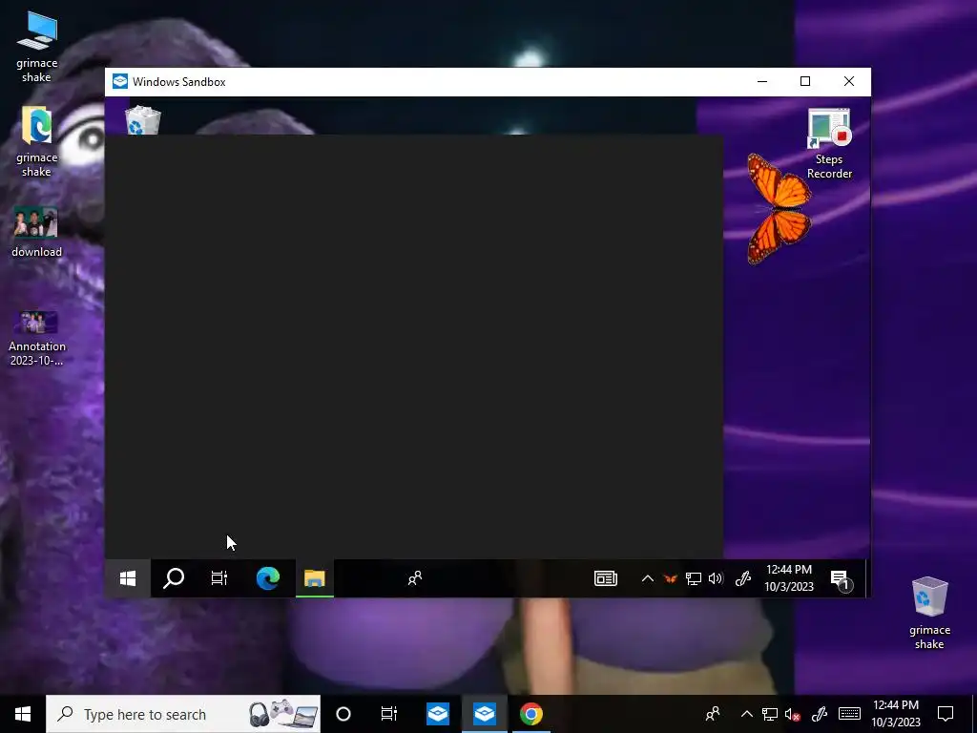
Task: Select the download image on host desktop
Action: pyautogui.click(x=37, y=232)
